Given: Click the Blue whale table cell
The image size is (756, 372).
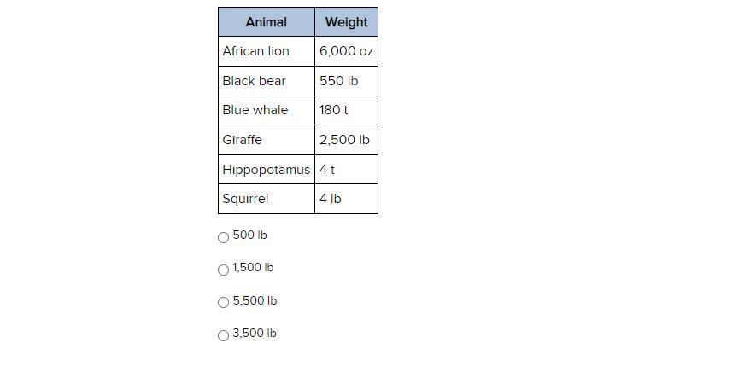Looking at the screenshot, I should [x=266, y=110].
